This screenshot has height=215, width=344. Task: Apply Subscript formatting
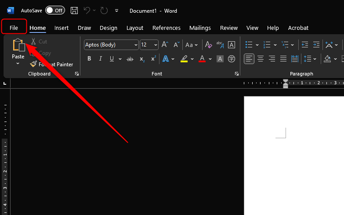(x=142, y=59)
